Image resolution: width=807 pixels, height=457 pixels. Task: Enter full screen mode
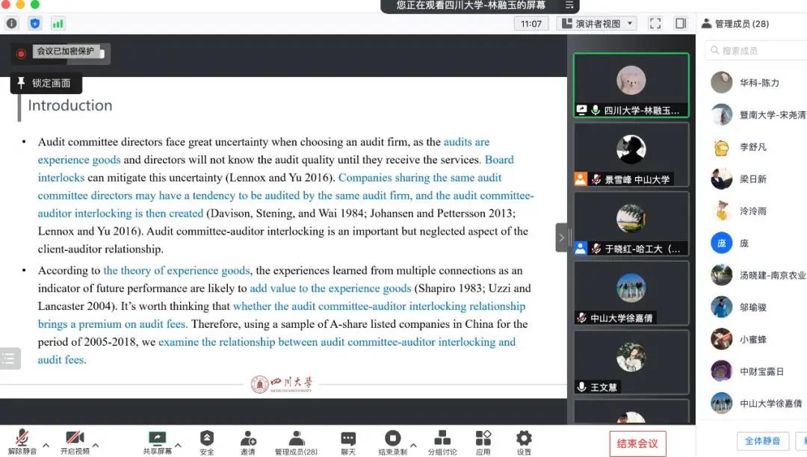tap(655, 23)
